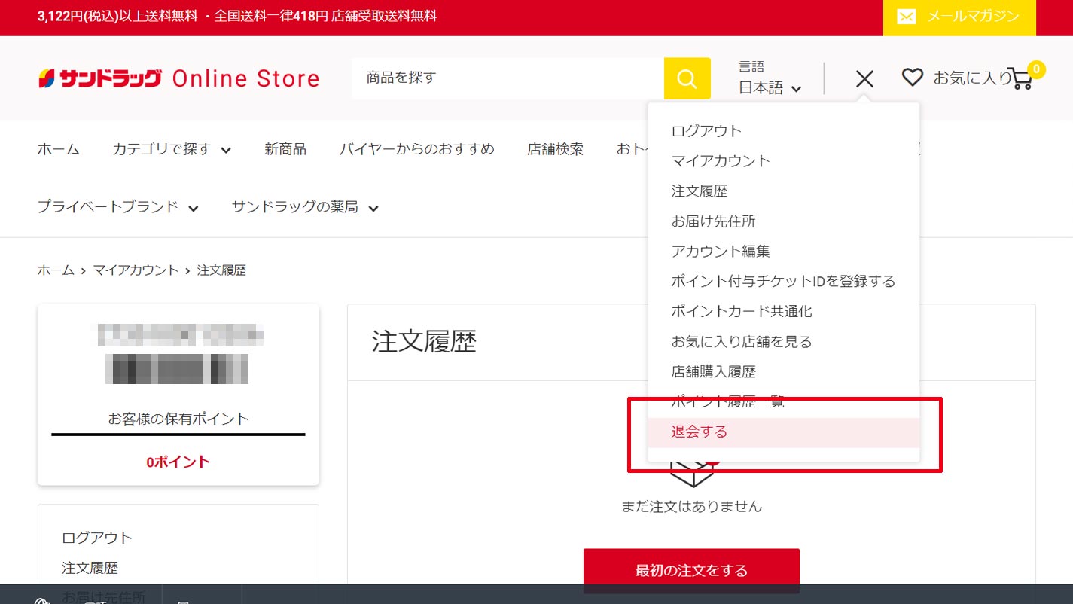Viewport: 1073px width, 604px height.
Task: Select お届け先住所 in the dropdown menu
Action: (713, 221)
